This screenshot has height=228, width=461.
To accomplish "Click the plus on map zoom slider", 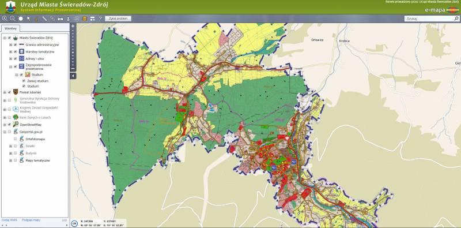I will pos(73,26).
